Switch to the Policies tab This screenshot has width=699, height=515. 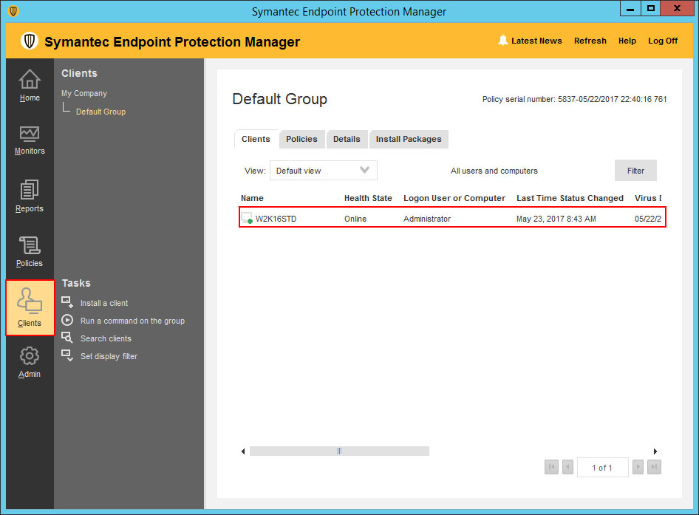[301, 139]
